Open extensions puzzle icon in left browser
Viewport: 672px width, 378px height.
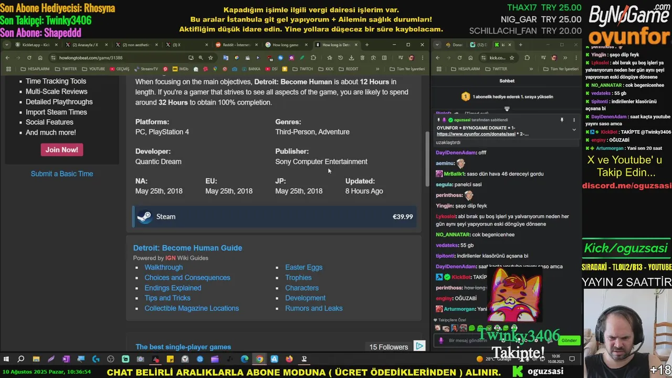(313, 58)
